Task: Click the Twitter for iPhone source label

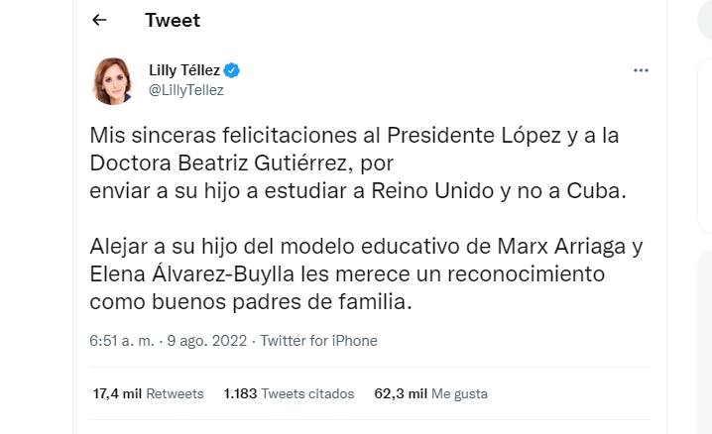Action: [318, 341]
